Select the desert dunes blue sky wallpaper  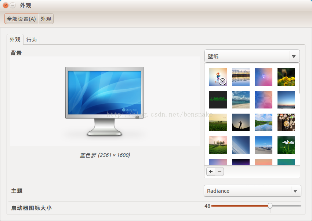pos(264,145)
